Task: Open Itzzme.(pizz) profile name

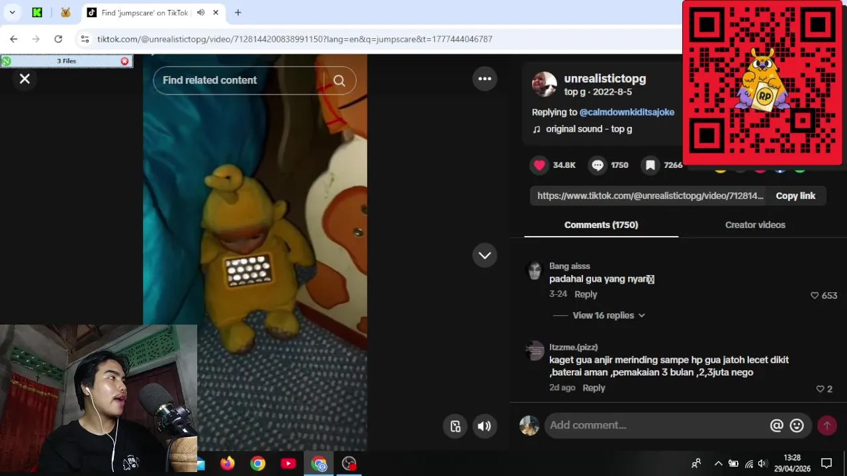Action: tap(573, 347)
